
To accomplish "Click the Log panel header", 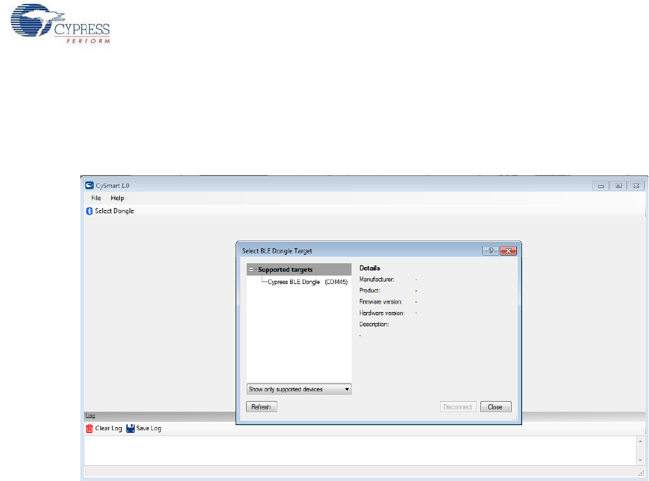I will [x=159, y=416].
